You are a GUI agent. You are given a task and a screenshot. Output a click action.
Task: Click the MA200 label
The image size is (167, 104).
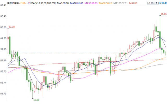click(133, 3)
